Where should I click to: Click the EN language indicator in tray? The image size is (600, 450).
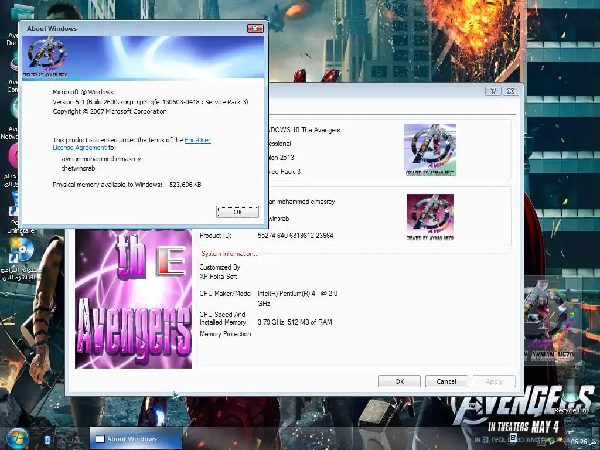pos(513,437)
